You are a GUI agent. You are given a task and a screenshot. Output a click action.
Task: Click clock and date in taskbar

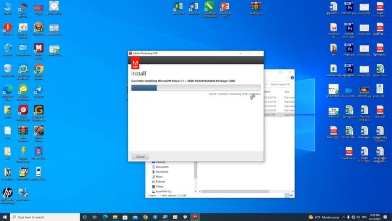374,217
